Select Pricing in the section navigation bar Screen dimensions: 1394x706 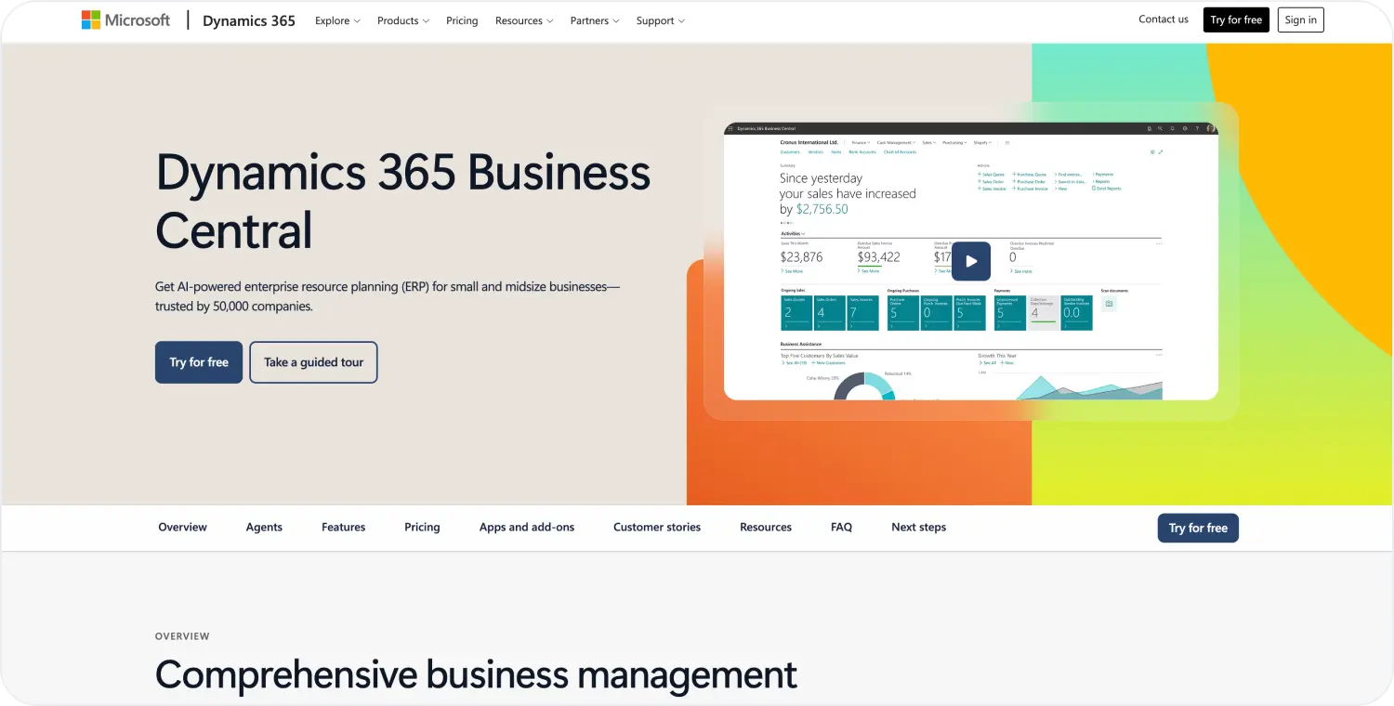pos(422,527)
